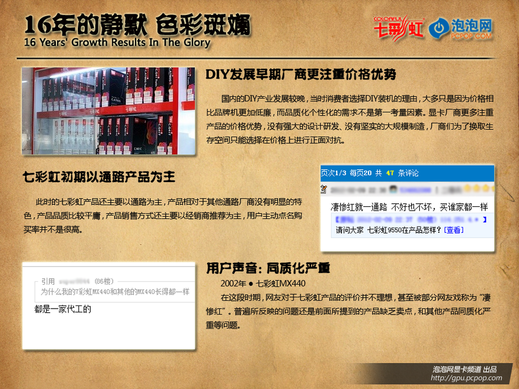
Task: Click paragraph starting "此时的七彩虹产品还主要以通路为主"
Action: coord(162,216)
